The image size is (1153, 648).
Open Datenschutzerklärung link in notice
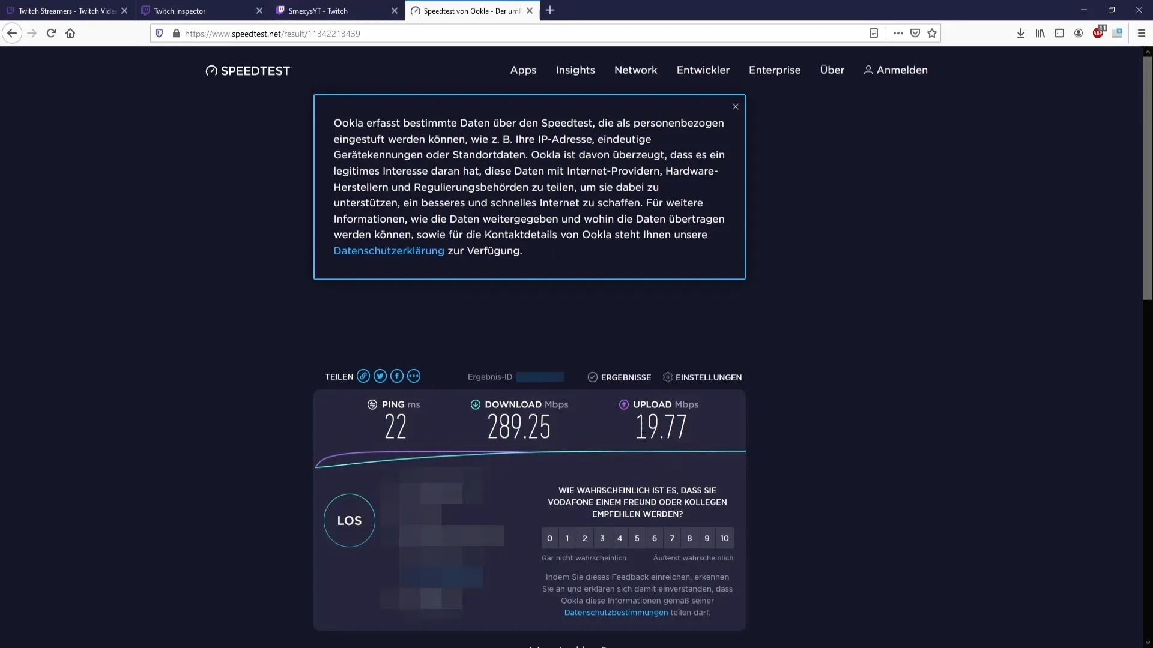click(389, 251)
